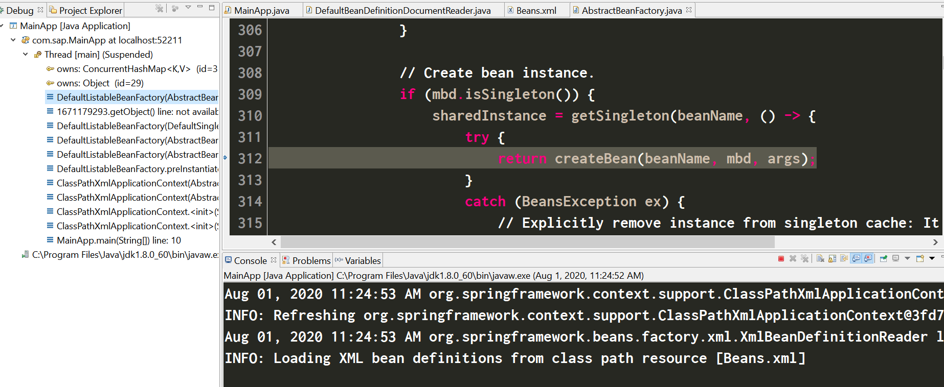This screenshot has height=387, width=944.
Task: Terminate the running launch from Console toolbar
Action: pos(781,259)
